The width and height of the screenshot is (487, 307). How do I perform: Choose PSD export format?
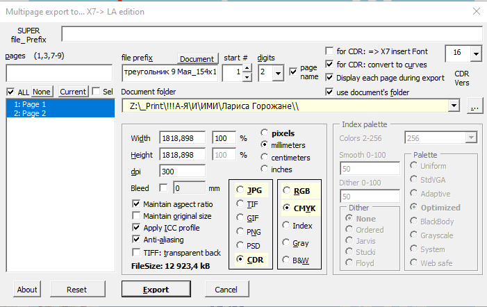[x=240, y=245]
